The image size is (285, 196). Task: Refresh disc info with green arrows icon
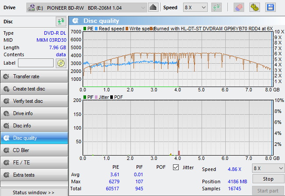(x=61, y=22)
